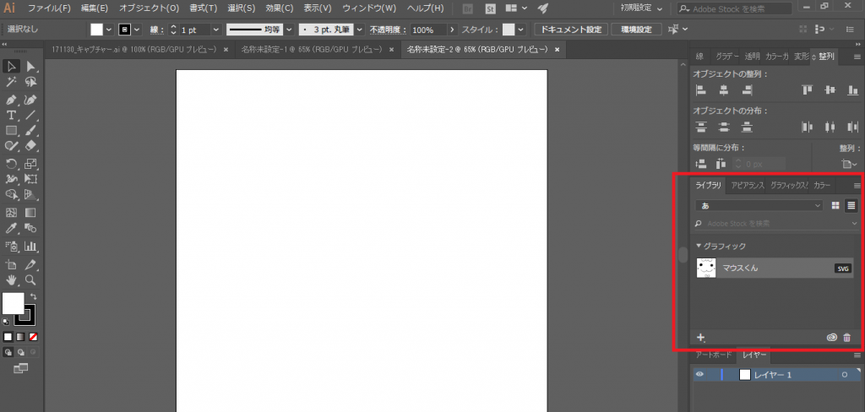Collapse the グラフィック section

tap(699, 246)
